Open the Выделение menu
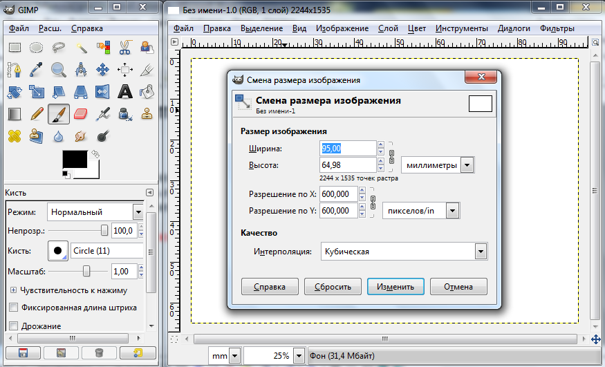605x367 pixels. pos(261,28)
